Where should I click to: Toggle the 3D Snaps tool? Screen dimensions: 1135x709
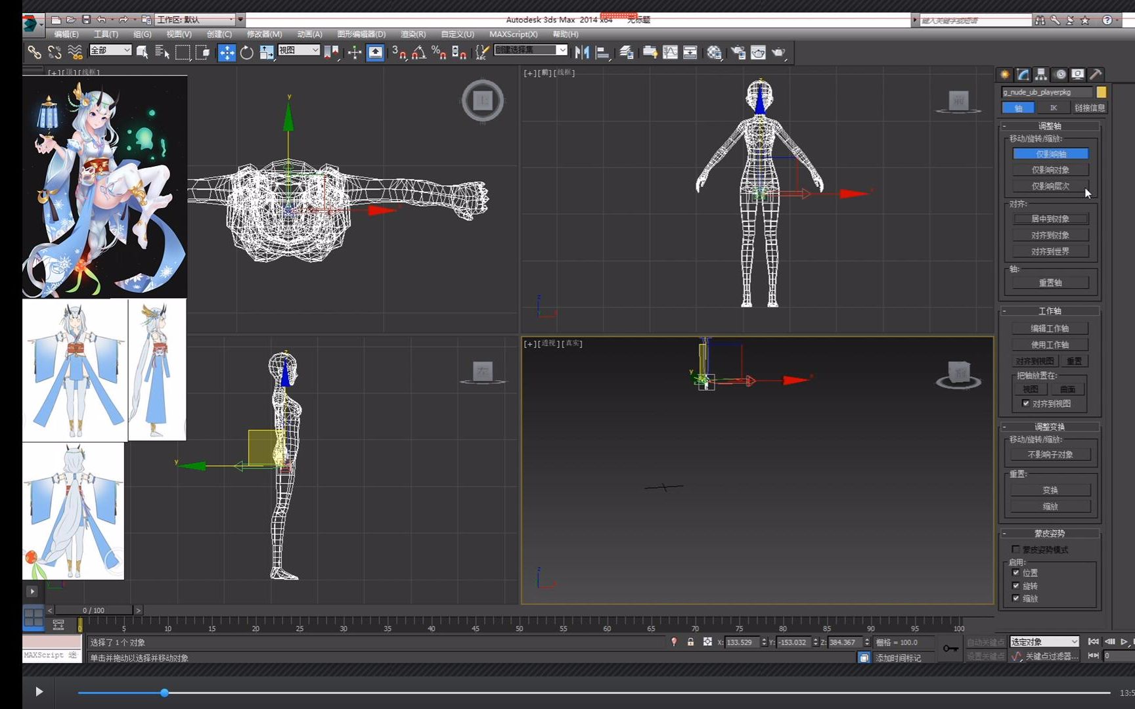pyautogui.click(x=399, y=53)
